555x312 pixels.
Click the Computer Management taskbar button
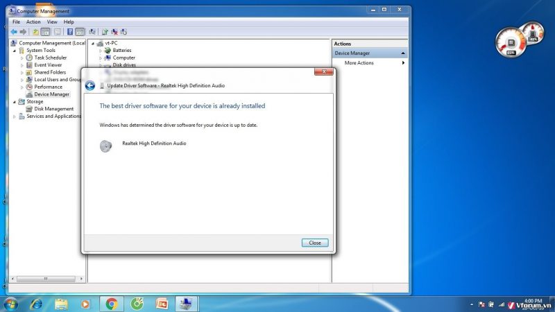pos(186,304)
